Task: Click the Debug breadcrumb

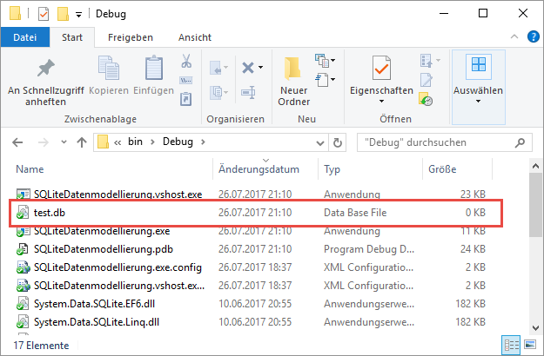Action: 178,142
